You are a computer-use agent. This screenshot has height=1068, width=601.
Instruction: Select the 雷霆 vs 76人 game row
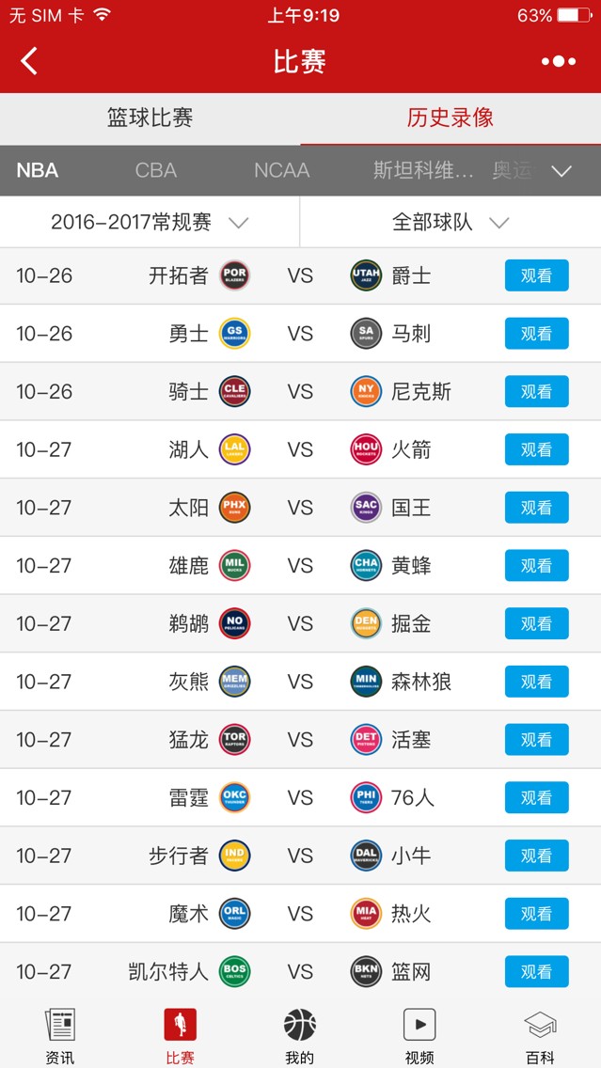(x=301, y=797)
